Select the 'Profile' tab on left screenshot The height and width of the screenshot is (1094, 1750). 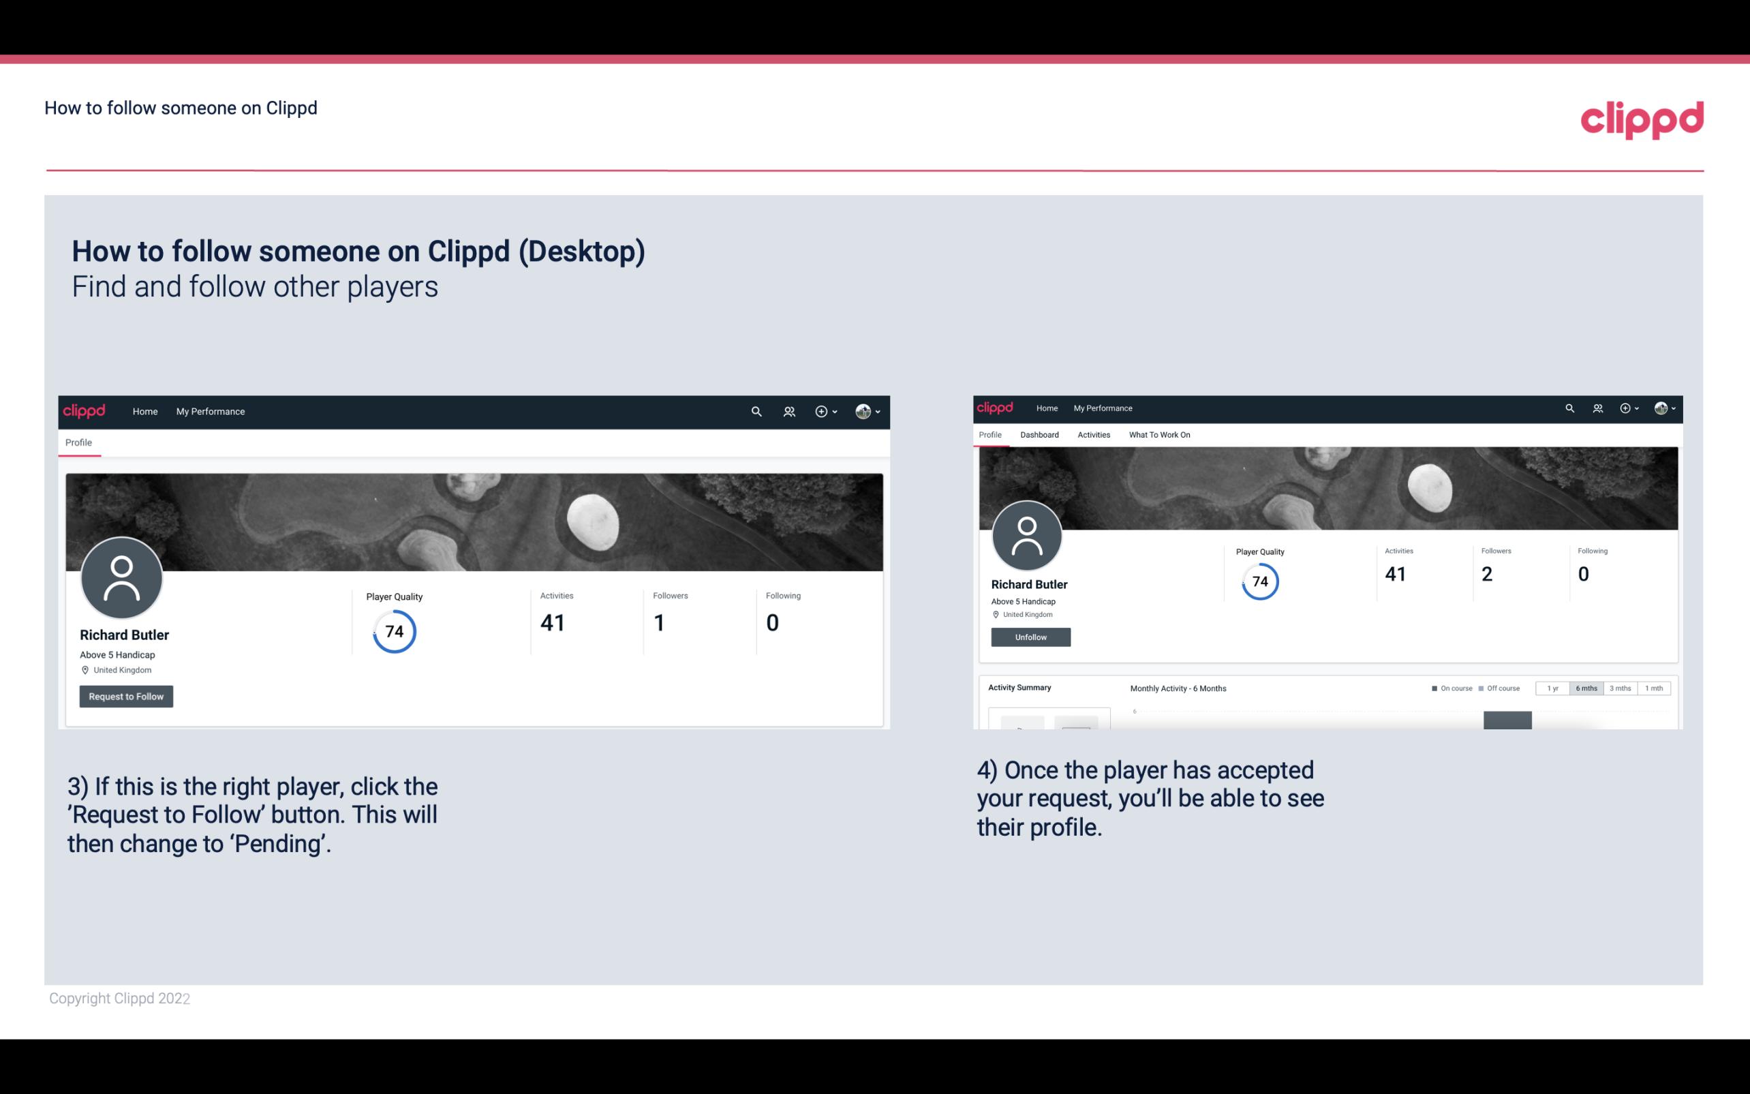click(78, 442)
